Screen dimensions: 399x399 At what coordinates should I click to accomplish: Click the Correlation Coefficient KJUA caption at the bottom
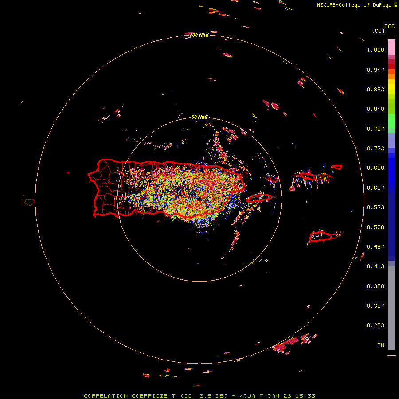[199, 396]
